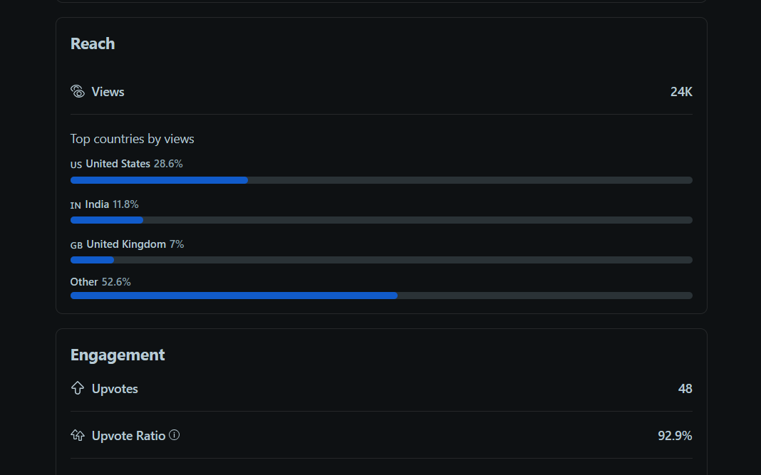Screen dimensions: 761x475
Task: Click the Top countries by views label
Action: click(x=132, y=139)
